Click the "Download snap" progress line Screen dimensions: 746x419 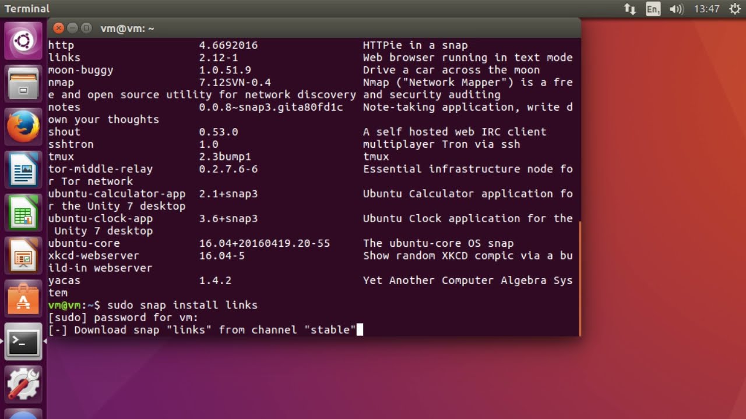pos(202,330)
